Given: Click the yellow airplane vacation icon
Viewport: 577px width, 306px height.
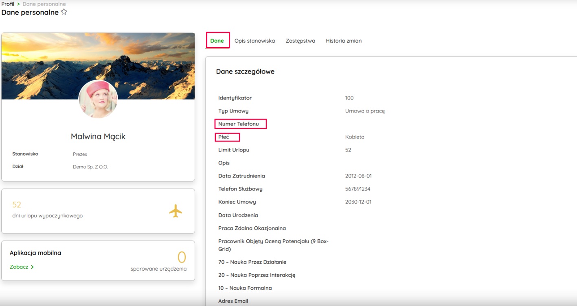Looking at the screenshot, I should (x=176, y=211).
